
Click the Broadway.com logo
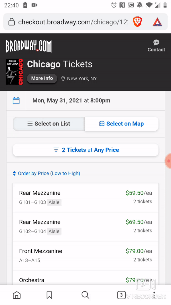coord(29,46)
